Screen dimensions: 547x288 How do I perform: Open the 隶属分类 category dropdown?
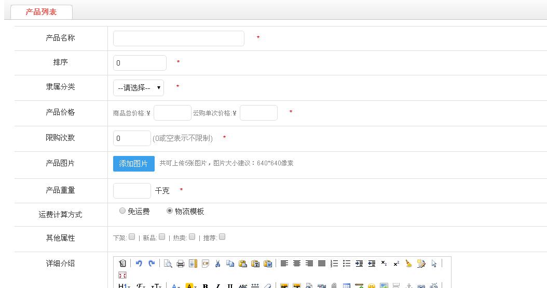tap(139, 88)
